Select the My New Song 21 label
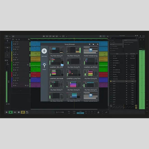 click(56, 56)
